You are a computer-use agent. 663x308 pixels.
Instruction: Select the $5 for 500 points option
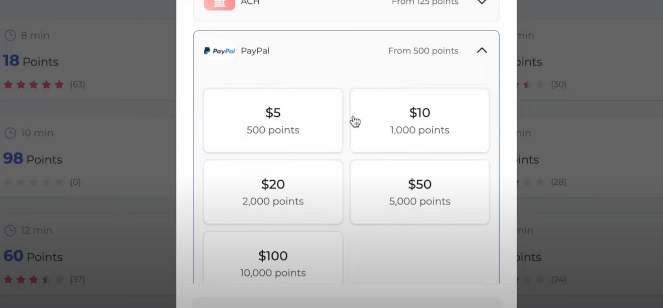(273, 120)
